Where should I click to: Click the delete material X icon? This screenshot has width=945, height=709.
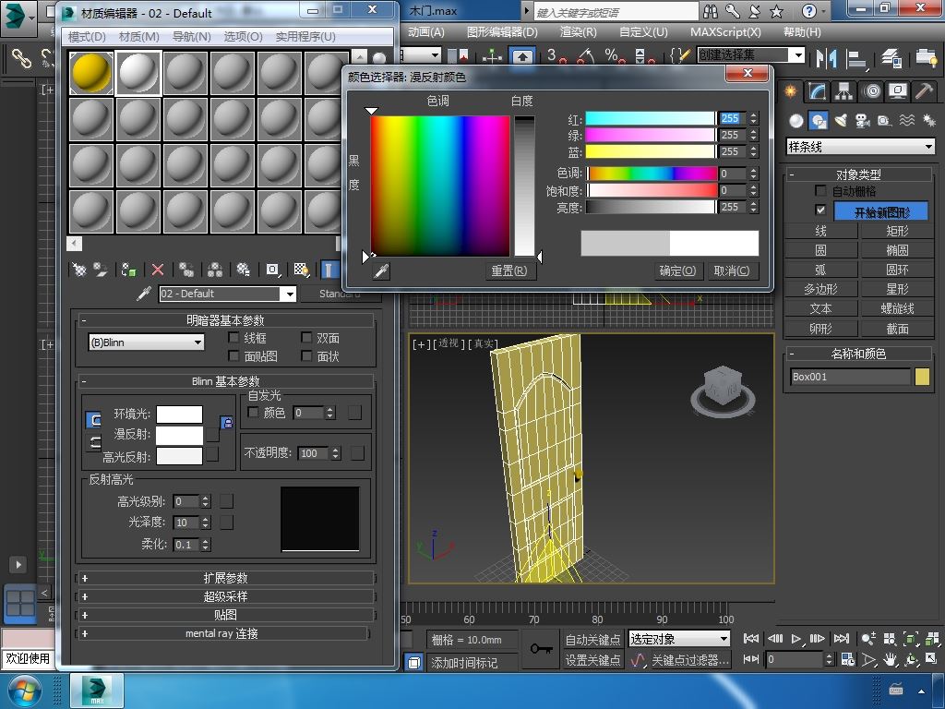(x=158, y=270)
